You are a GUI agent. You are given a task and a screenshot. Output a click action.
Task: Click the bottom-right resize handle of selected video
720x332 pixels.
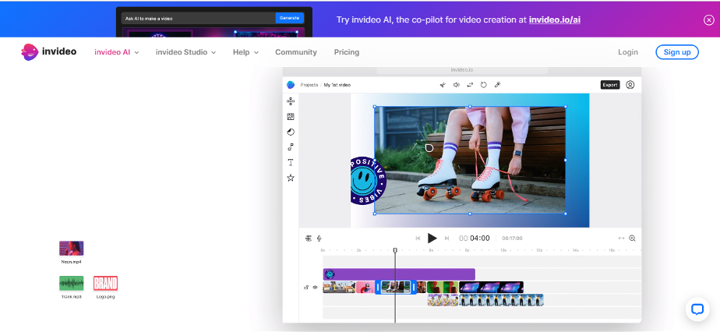565,214
